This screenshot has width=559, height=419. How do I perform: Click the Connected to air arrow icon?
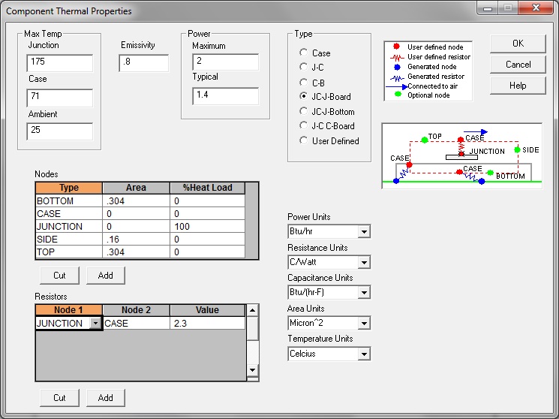coord(396,86)
